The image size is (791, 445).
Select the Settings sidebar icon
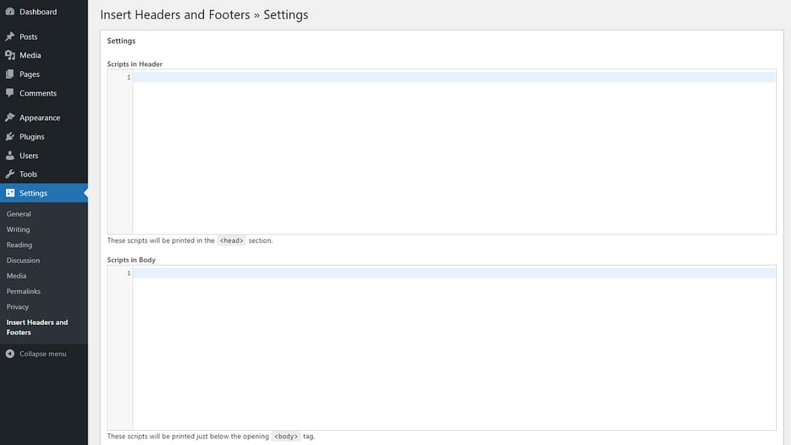[x=10, y=193]
